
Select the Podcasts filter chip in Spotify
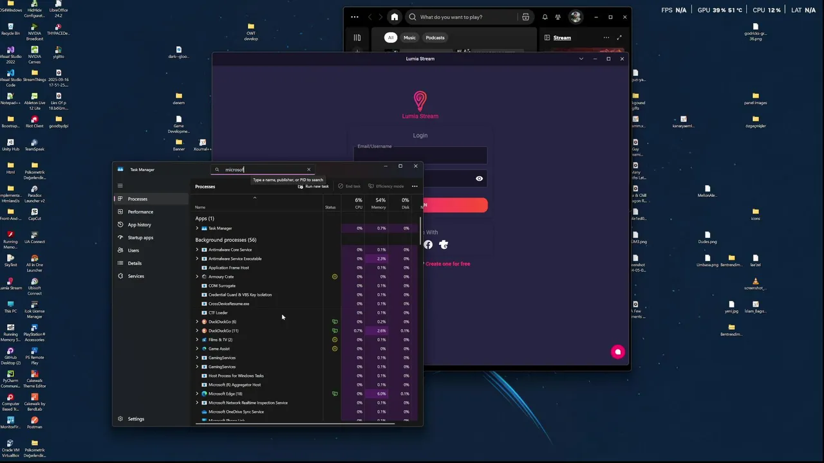click(435, 37)
